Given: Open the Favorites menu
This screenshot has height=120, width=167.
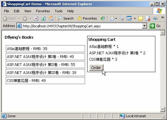Looking at the screenshot, I should click(x=43, y=11).
